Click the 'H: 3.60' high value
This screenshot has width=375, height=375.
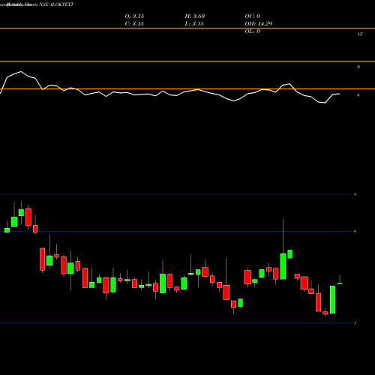point(195,16)
